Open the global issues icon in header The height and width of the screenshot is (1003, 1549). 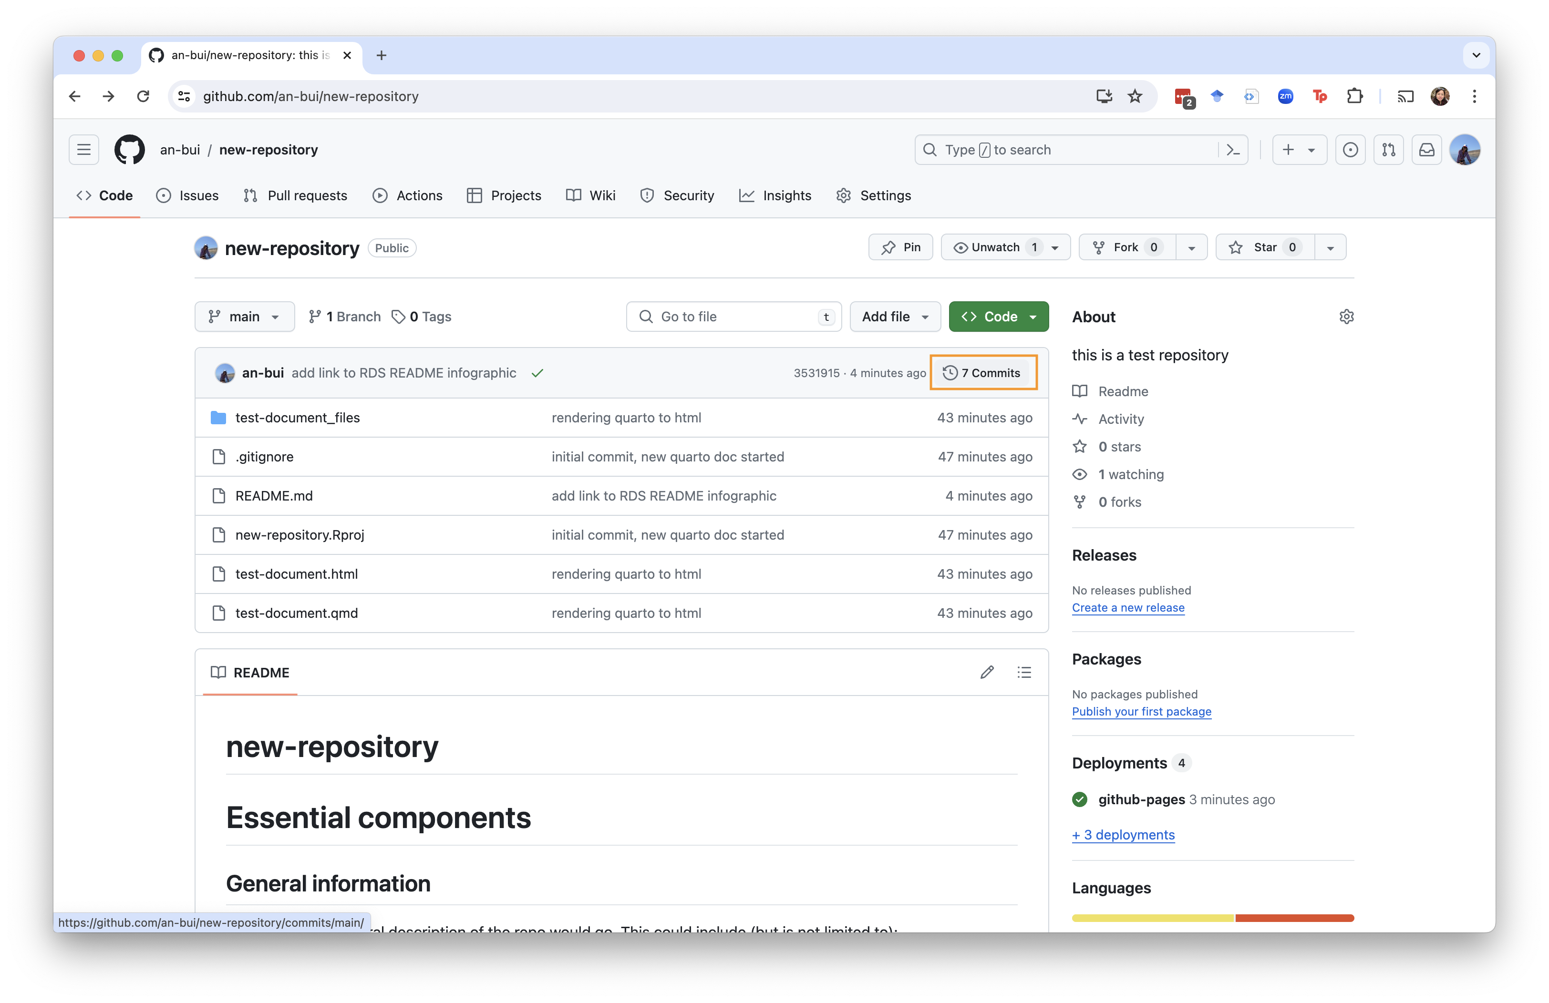(1351, 150)
